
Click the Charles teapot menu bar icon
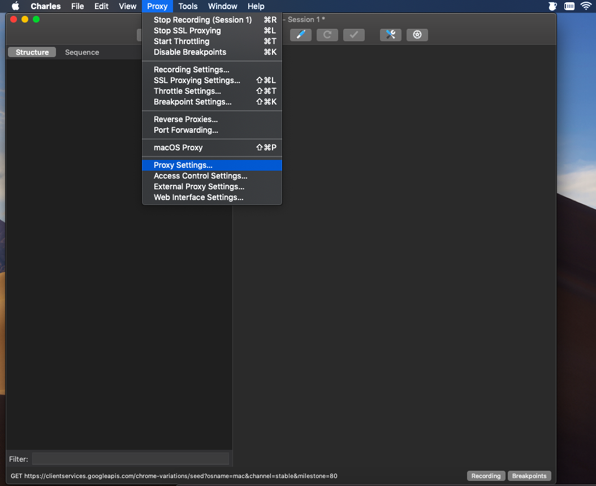tap(552, 6)
